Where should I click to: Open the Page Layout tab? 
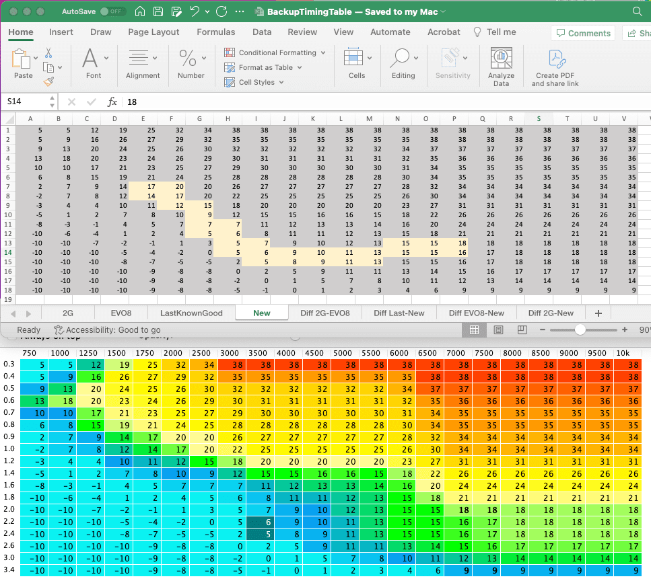click(153, 32)
